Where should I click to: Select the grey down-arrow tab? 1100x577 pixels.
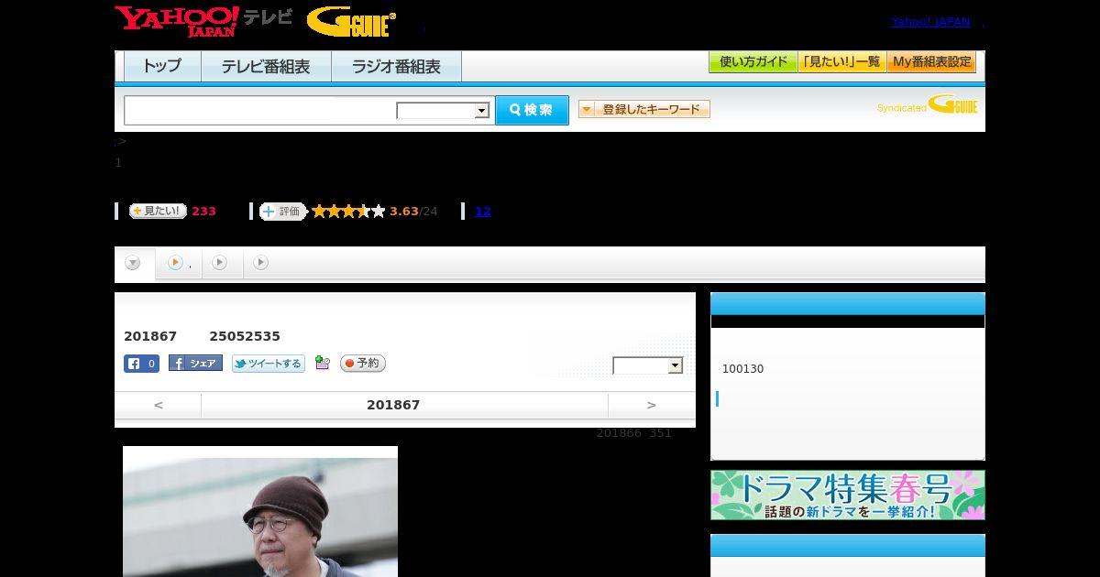(134, 264)
